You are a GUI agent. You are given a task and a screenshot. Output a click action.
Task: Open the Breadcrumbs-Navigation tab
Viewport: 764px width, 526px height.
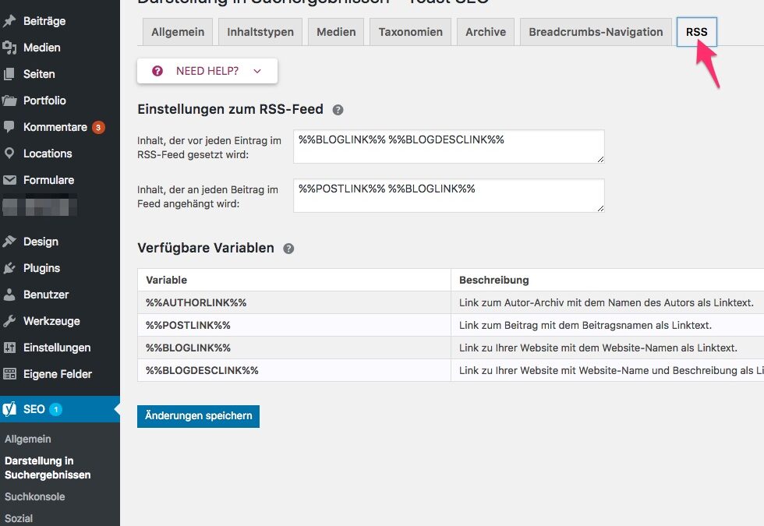(596, 32)
